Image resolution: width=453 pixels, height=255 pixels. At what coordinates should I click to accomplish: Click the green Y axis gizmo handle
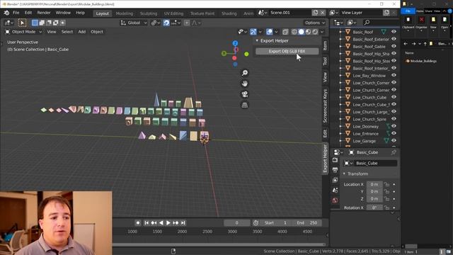(x=246, y=54)
